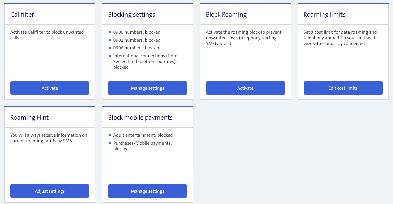Image resolution: width=393 pixels, height=204 pixels.
Task: Open Edit cost limits for roaming
Action: 343,88
